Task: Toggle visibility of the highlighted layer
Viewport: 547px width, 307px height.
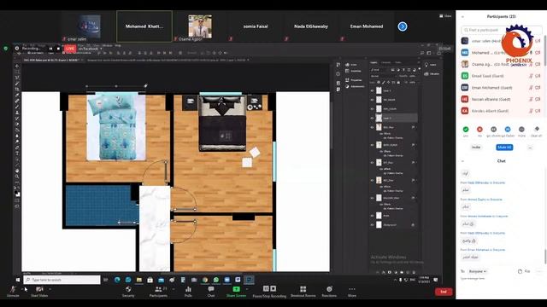Action: [x=372, y=118]
